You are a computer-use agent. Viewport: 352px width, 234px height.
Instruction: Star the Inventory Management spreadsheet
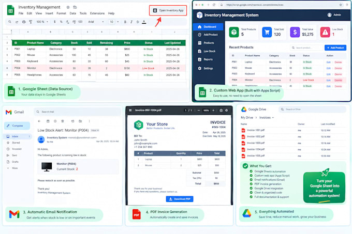(x=68, y=7)
